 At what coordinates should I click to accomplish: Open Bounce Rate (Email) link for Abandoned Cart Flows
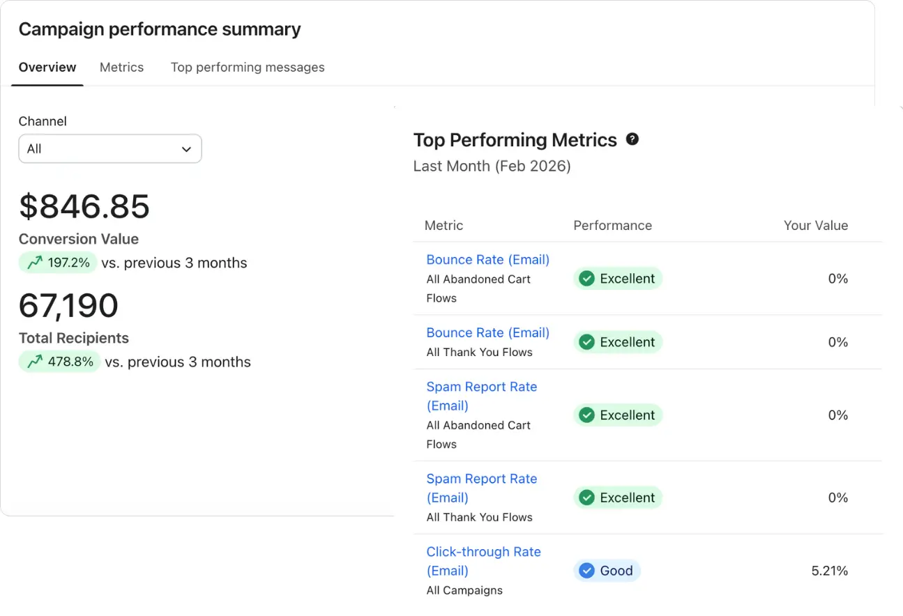487,260
